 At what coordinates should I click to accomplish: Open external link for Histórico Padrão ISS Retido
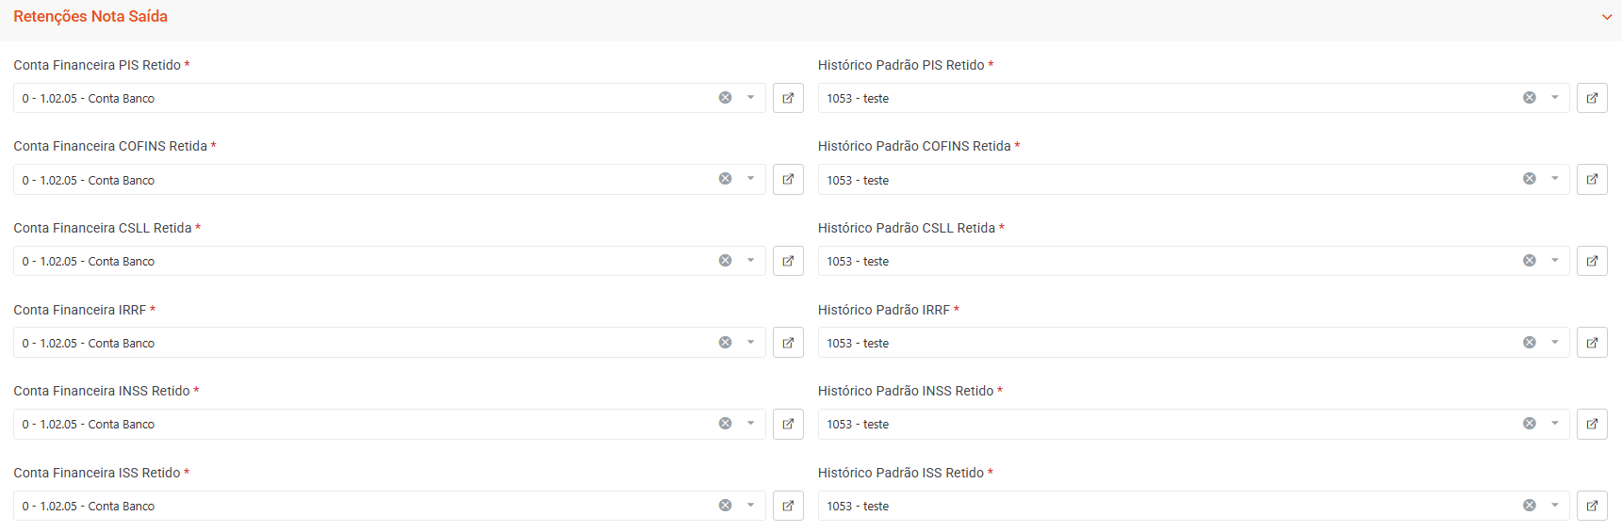1592,506
